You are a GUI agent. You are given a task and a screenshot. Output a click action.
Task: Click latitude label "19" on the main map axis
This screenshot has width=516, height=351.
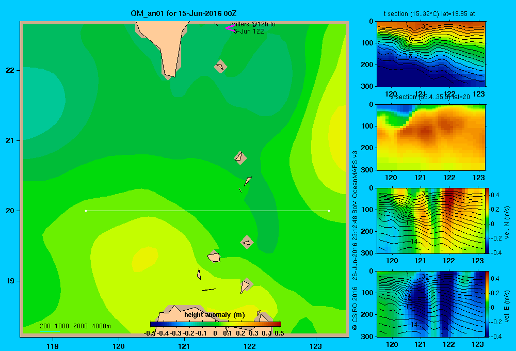(x=10, y=281)
